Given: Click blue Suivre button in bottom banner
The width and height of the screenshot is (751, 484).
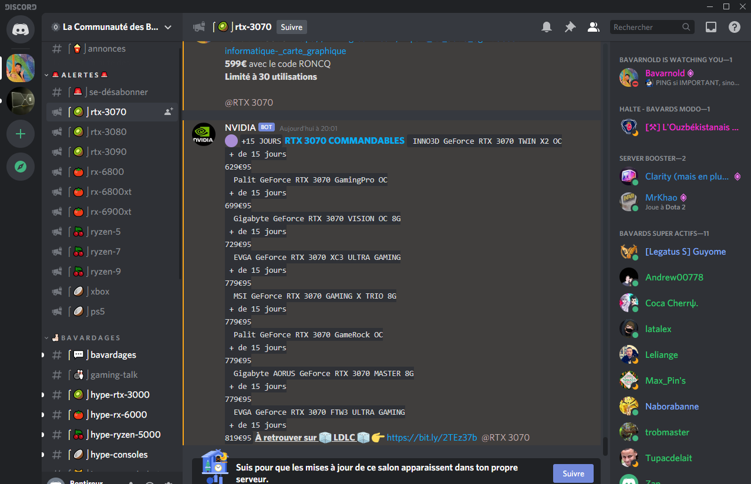Looking at the screenshot, I should [x=573, y=473].
